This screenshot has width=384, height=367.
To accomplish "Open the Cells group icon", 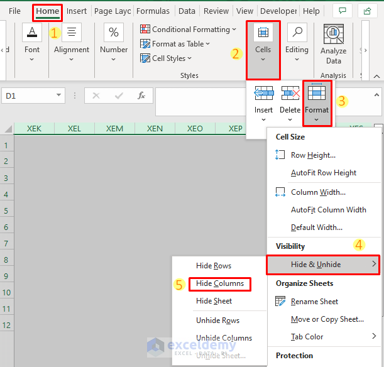I will [263, 32].
